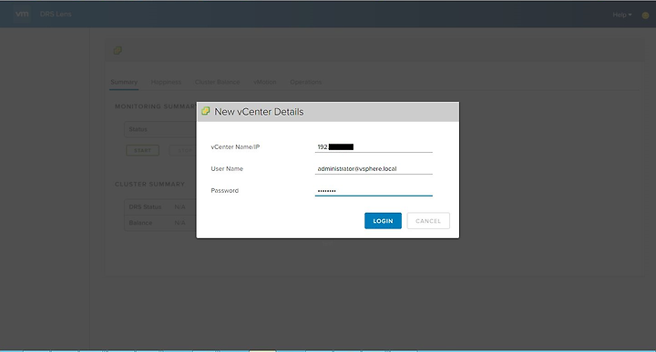Select the User Name input field

[374, 168]
